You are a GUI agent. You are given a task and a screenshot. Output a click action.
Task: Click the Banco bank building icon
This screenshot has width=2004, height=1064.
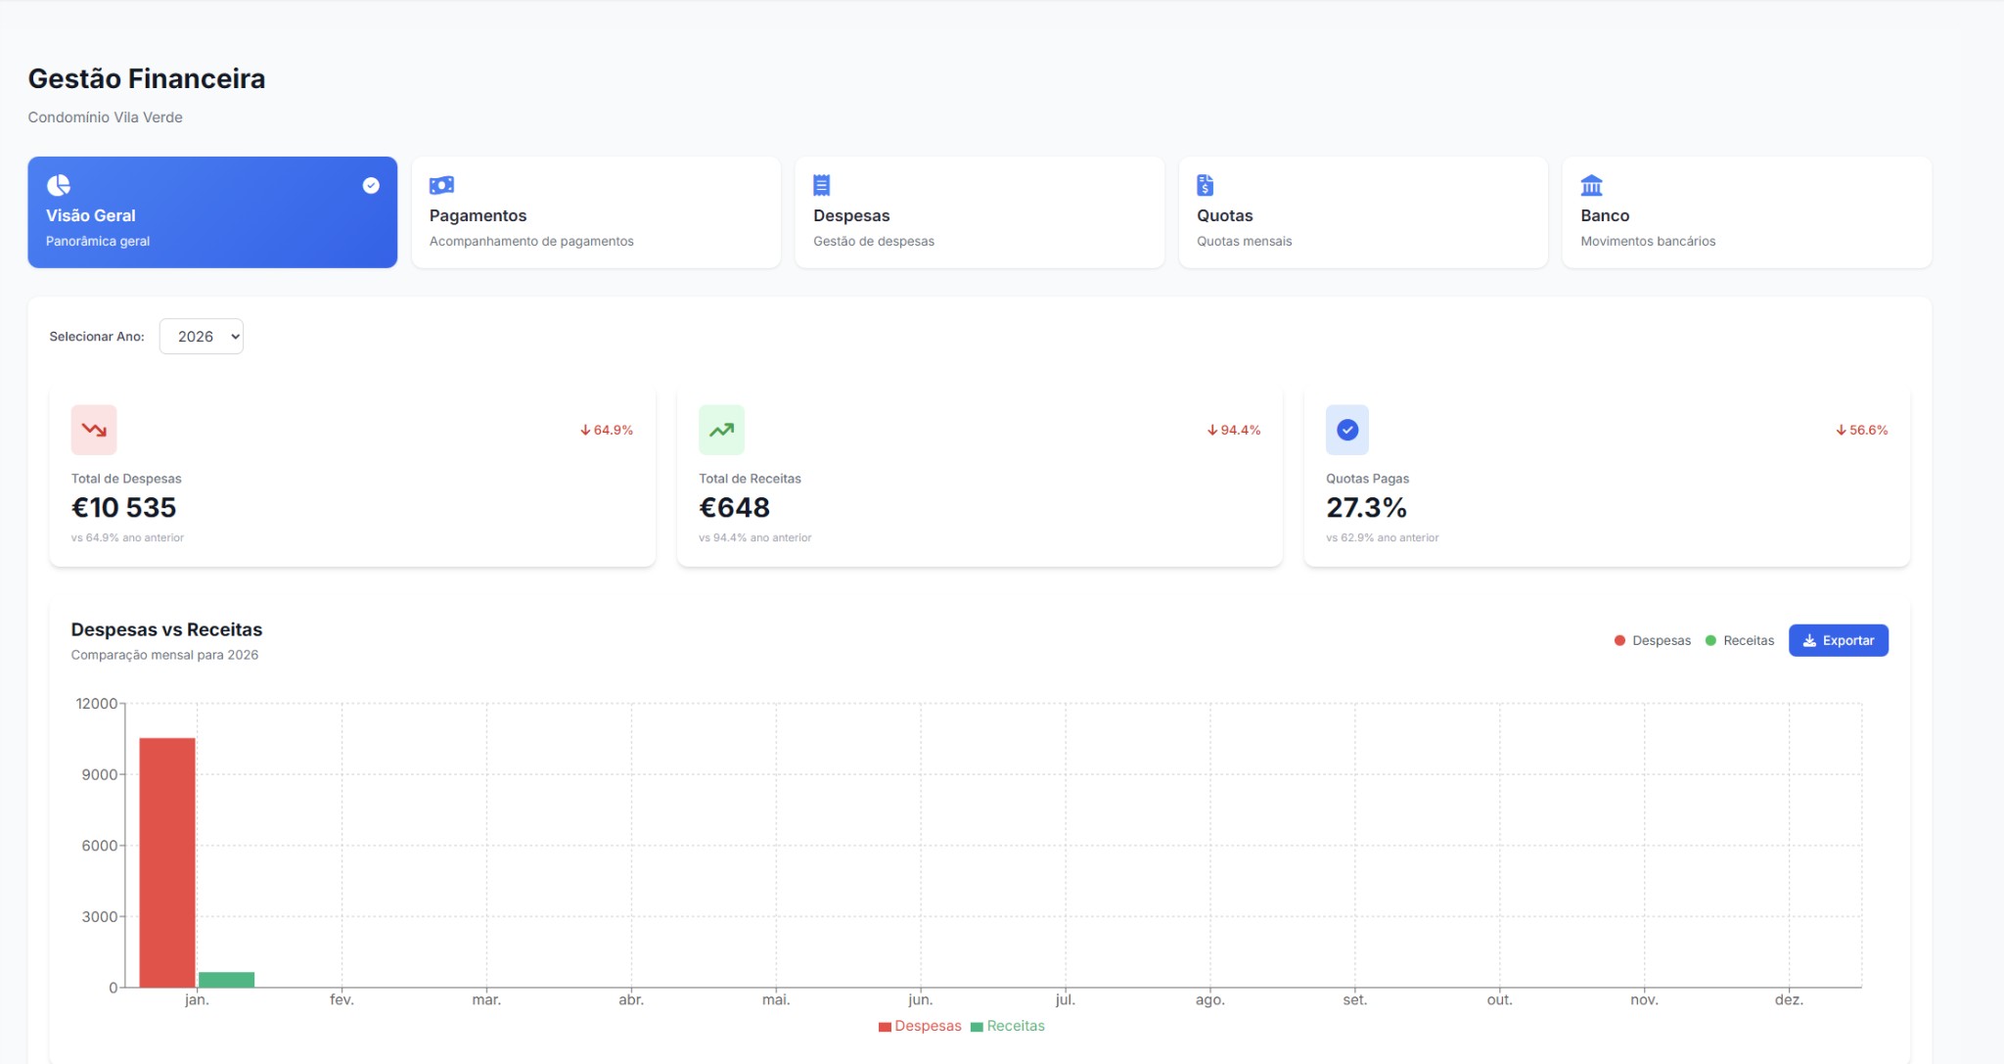(1592, 185)
